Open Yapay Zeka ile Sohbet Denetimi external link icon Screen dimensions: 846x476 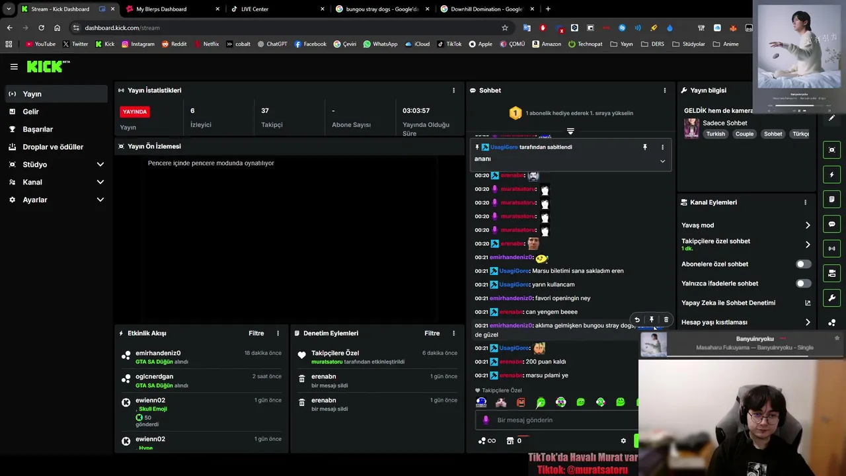point(808,303)
